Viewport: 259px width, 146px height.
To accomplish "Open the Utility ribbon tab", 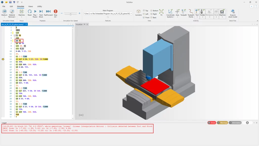I will coord(39,6).
